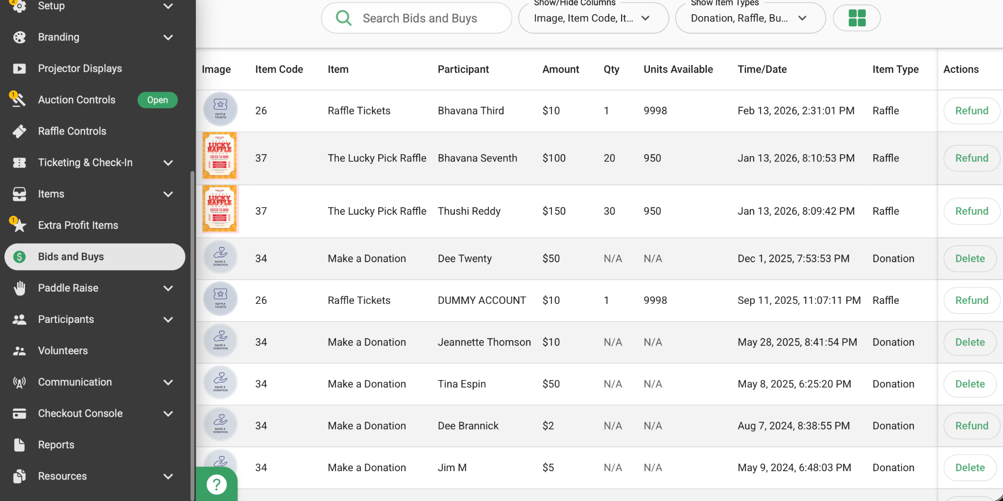This screenshot has height=501, width=1003.
Task: Delete Jeannette Thomson's donation
Action: coord(970,342)
